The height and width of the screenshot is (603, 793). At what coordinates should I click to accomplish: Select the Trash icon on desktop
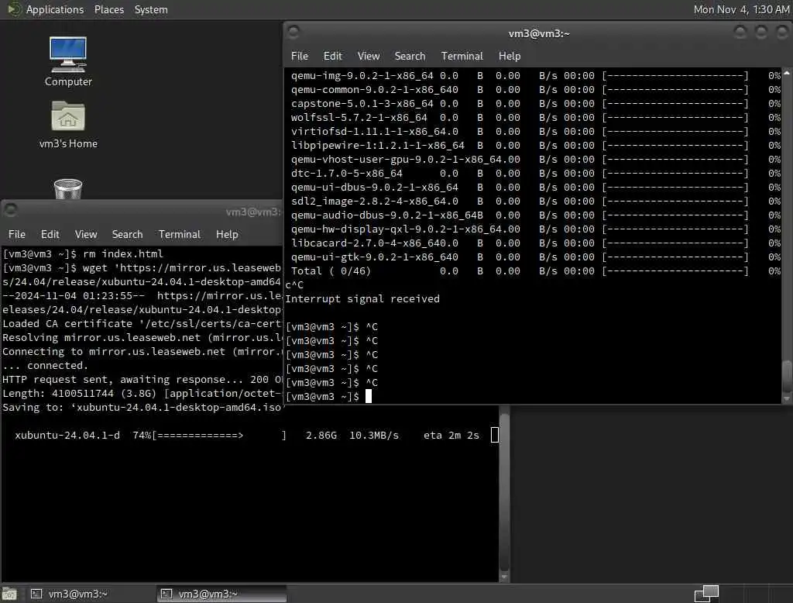pyautogui.click(x=68, y=189)
